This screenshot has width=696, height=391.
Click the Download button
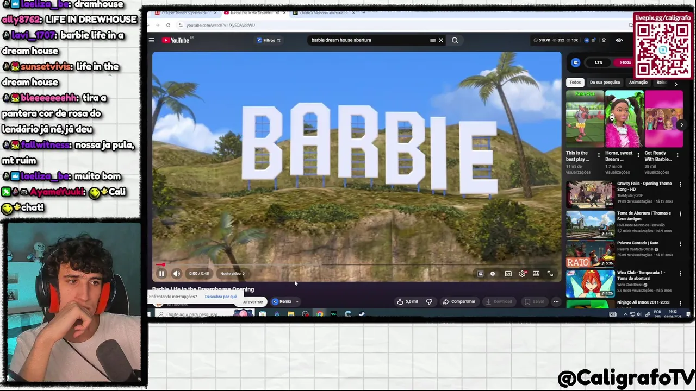[x=499, y=301]
